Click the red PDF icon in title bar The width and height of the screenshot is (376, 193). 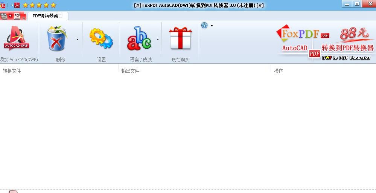pos(17,5)
